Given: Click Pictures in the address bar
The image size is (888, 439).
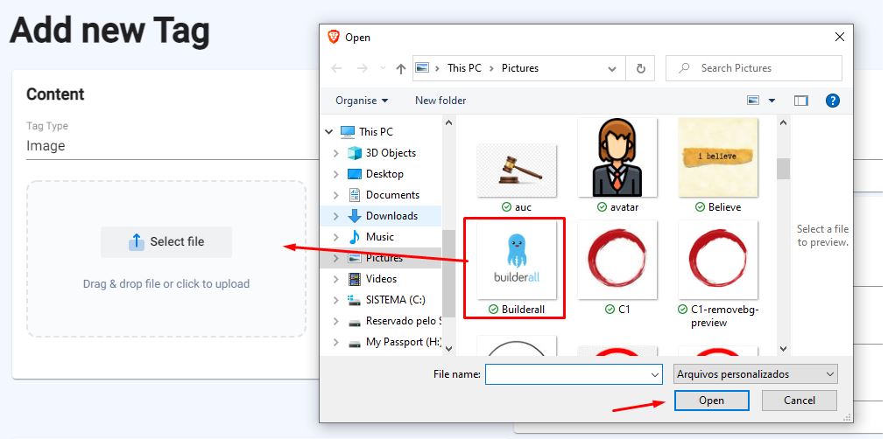Looking at the screenshot, I should click(520, 68).
